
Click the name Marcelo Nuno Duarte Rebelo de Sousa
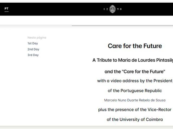point(135,100)
